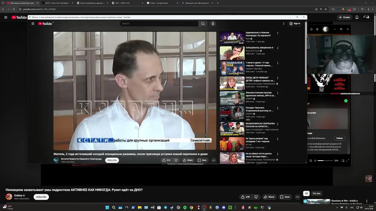
Task: Open options menu for 'КОГДА ДЕТИ УБИВАЮТ' suggestion
Action: click(x=278, y=78)
